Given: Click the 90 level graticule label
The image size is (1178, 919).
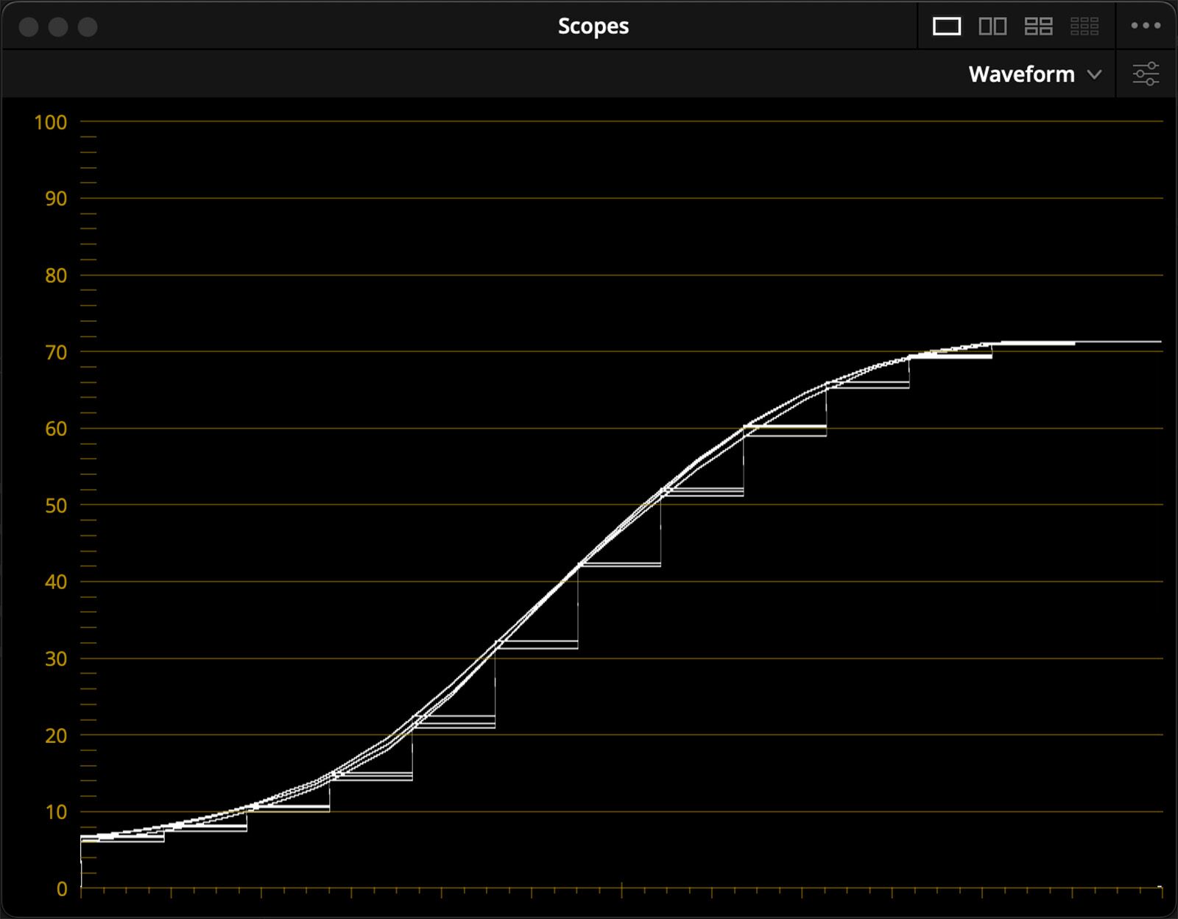Looking at the screenshot, I should coord(55,199).
